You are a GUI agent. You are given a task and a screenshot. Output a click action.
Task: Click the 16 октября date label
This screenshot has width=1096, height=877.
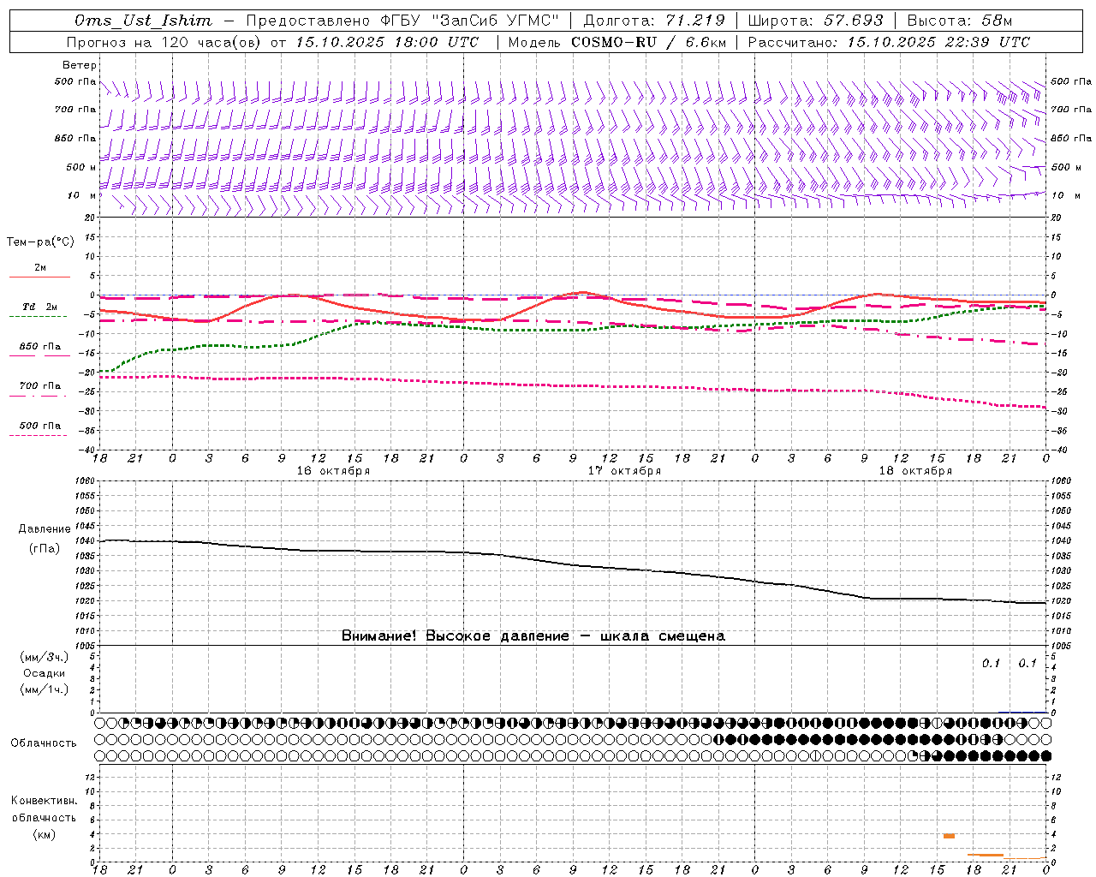[x=333, y=471]
